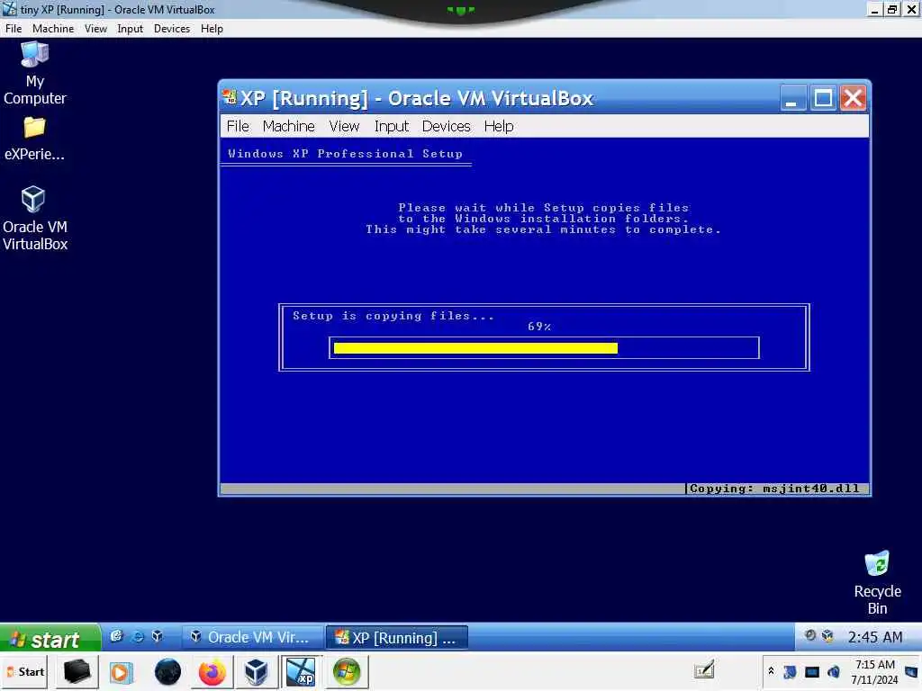Click inner XP [Running] window title icon
The image size is (922, 691).
pyautogui.click(x=230, y=97)
